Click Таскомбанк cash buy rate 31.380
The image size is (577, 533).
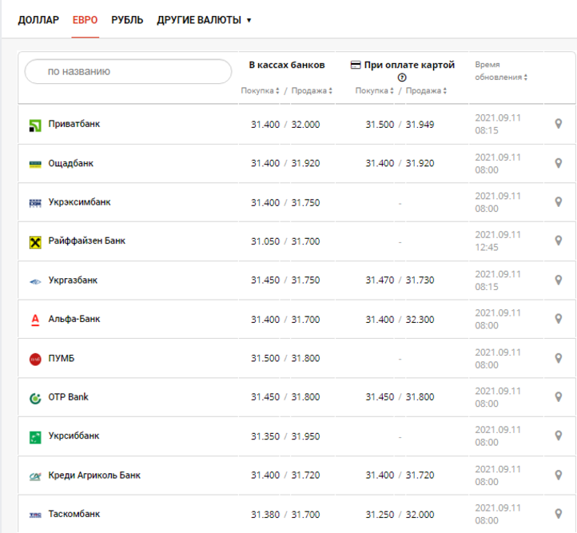click(265, 515)
